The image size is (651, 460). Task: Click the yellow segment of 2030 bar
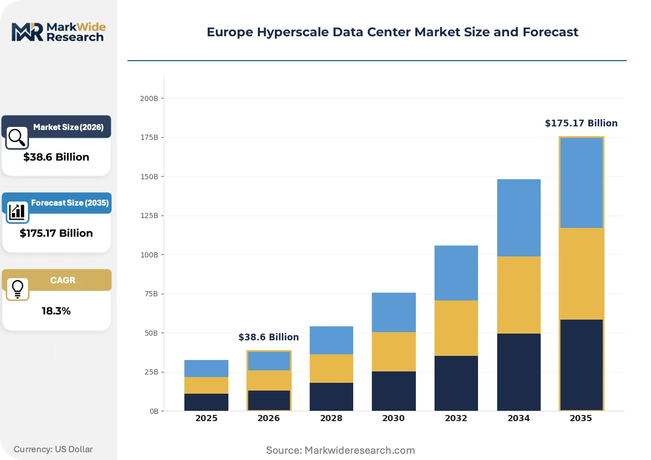(394, 352)
